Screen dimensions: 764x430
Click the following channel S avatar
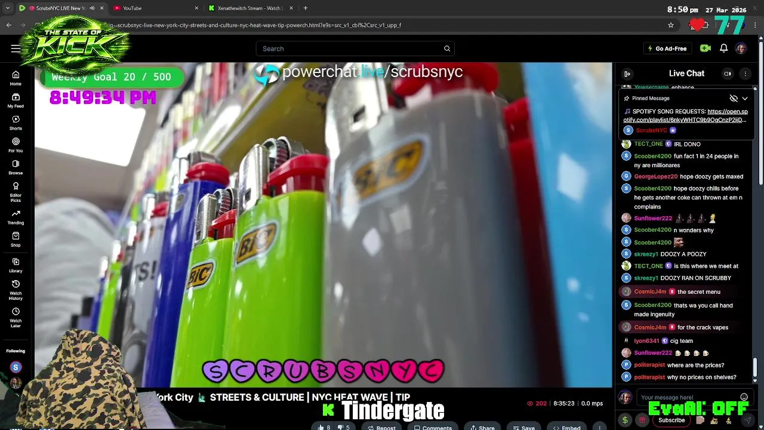click(x=16, y=367)
